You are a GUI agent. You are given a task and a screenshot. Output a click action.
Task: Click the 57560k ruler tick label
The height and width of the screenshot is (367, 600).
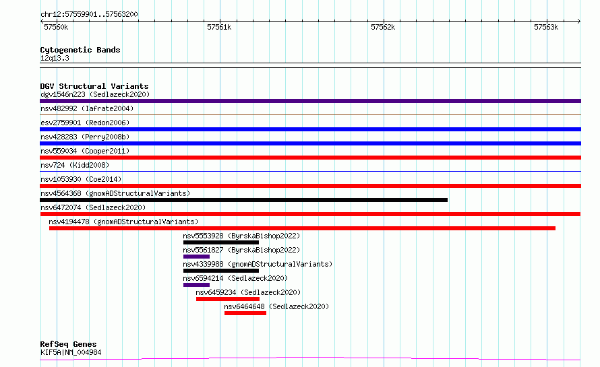point(56,27)
